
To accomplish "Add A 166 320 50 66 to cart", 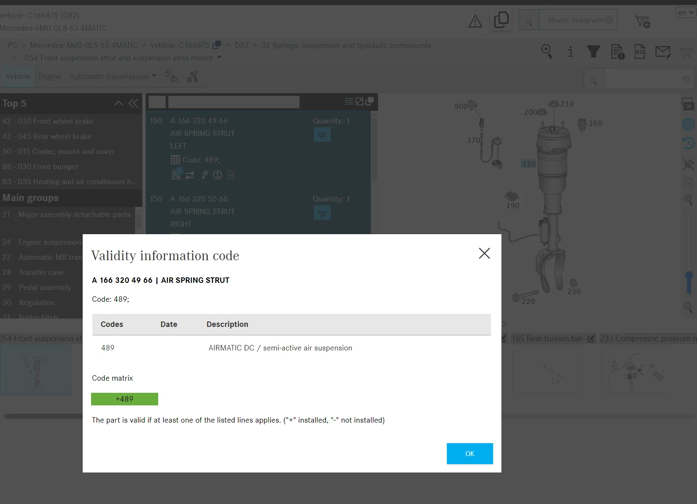I will click(322, 213).
